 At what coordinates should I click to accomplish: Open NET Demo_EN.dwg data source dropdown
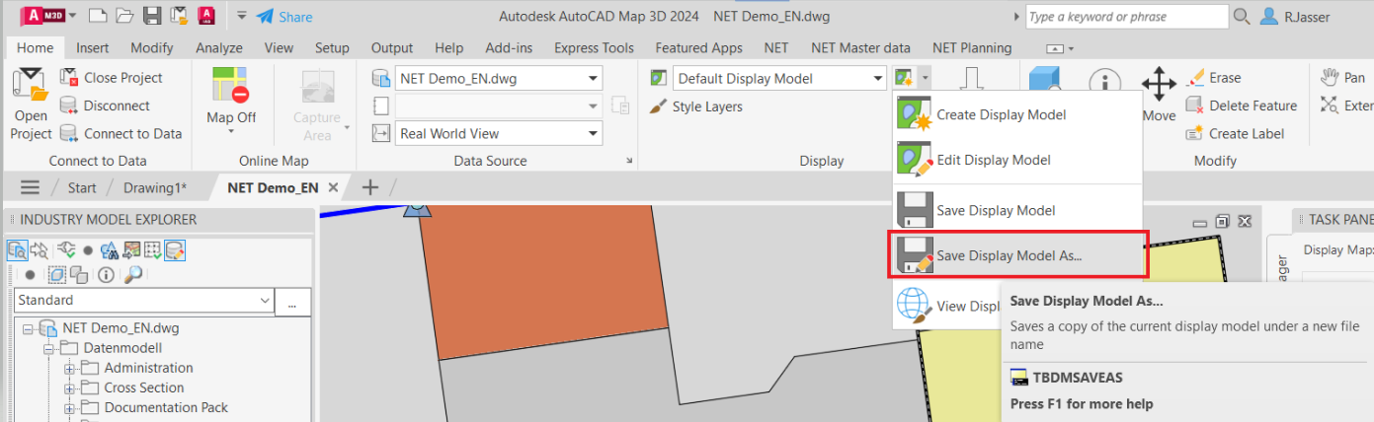click(x=499, y=78)
